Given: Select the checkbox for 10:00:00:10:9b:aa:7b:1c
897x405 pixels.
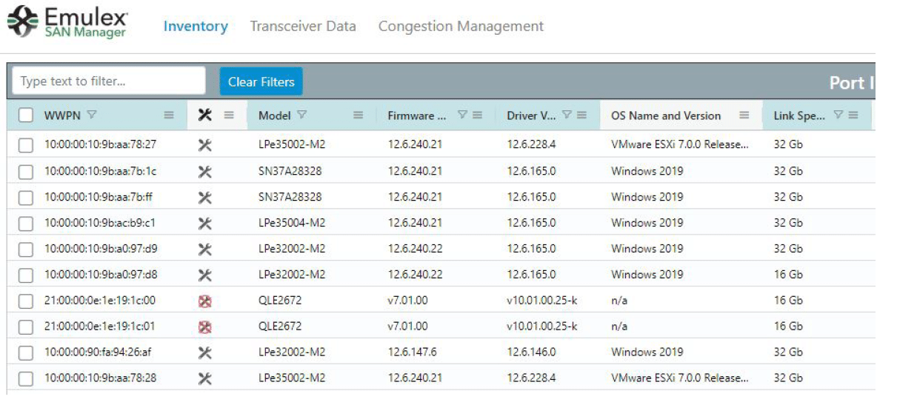Looking at the screenshot, I should [26, 172].
